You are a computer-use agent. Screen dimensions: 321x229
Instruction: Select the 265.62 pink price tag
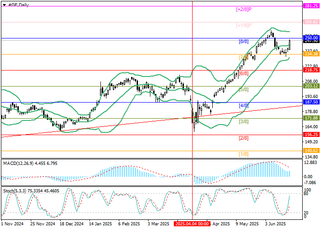click(x=311, y=22)
